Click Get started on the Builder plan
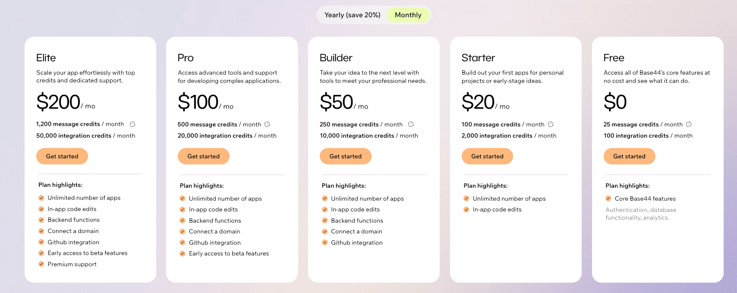The height and width of the screenshot is (293, 737). 346,156
